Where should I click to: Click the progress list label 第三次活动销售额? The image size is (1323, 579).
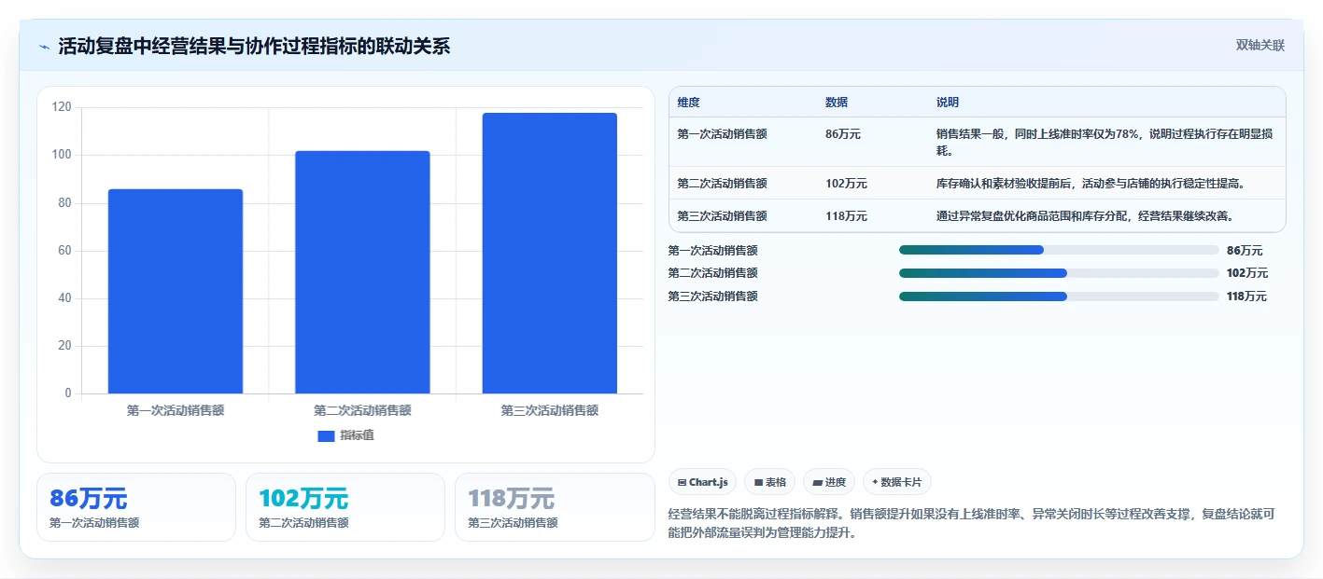point(713,296)
